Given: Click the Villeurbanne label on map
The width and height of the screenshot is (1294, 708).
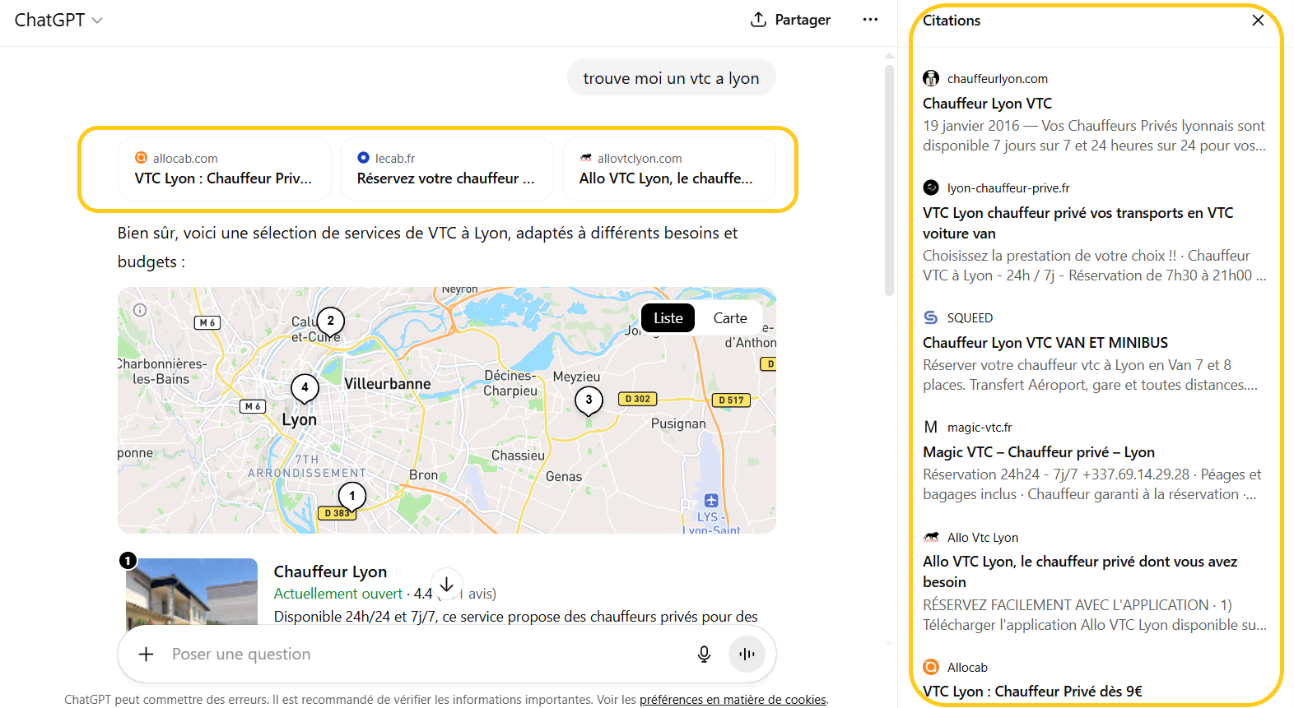Looking at the screenshot, I should tap(387, 384).
